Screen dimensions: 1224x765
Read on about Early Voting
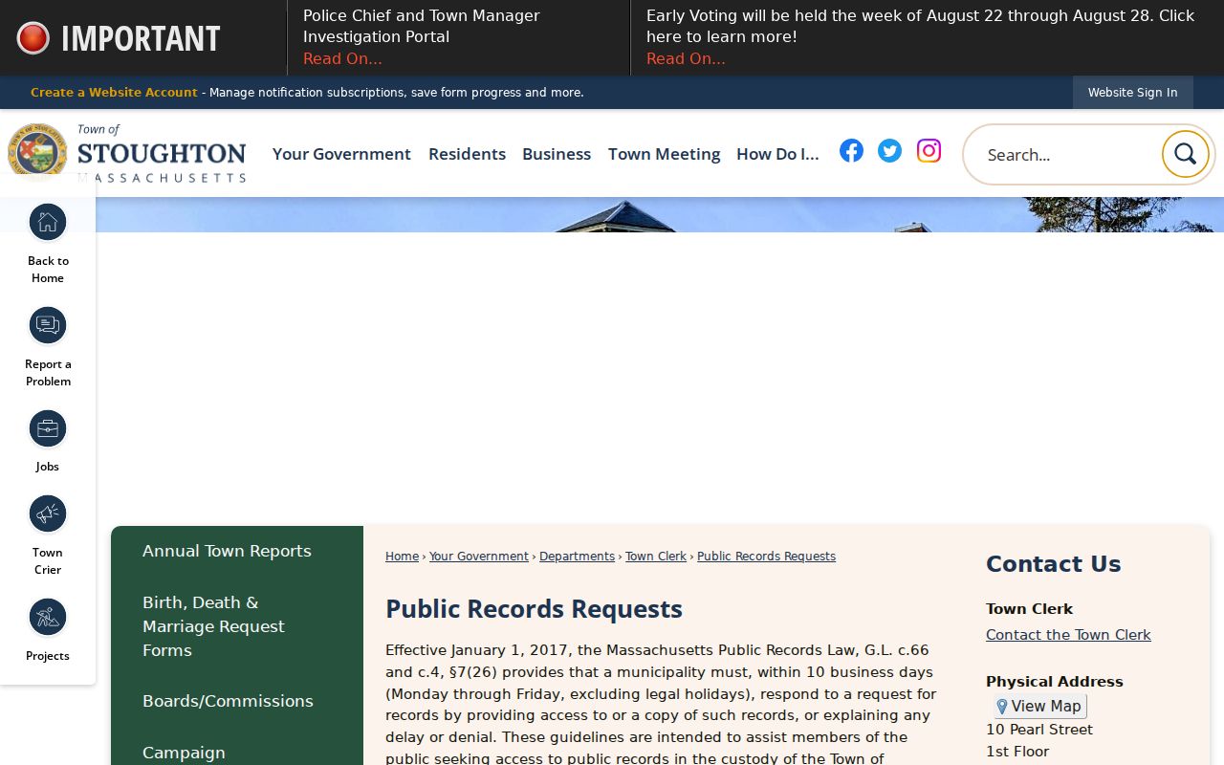pos(686,58)
